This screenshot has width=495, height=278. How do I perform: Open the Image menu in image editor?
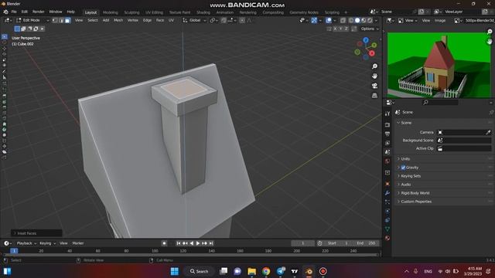(x=440, y=21)
